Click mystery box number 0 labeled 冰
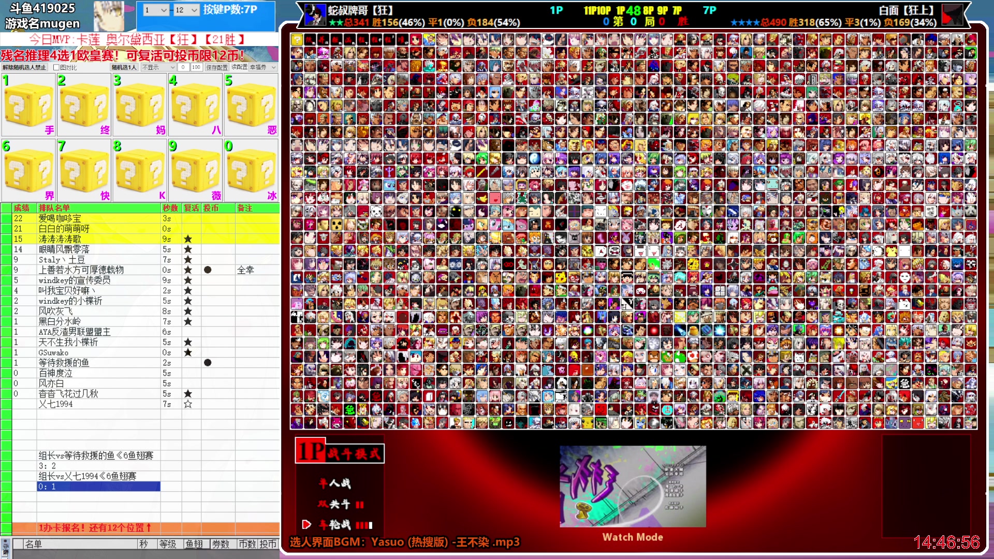Viewport: 994px width, 559px height. [x=251, y=170]
